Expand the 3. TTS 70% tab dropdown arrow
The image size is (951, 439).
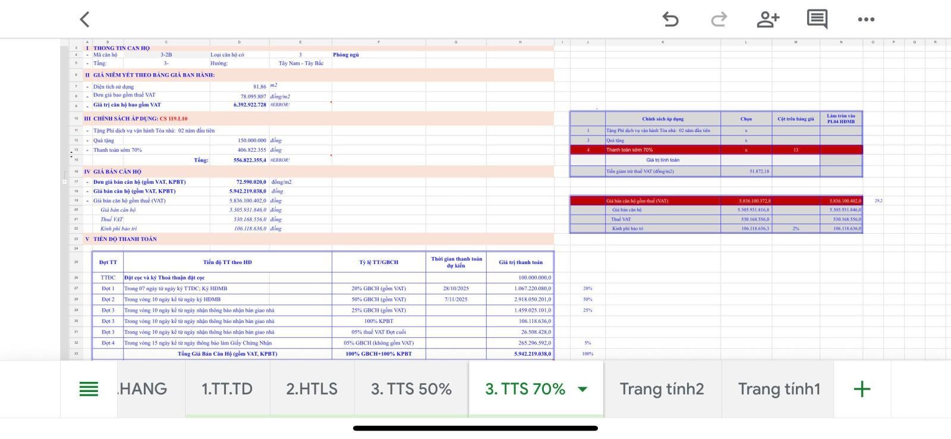582,389
